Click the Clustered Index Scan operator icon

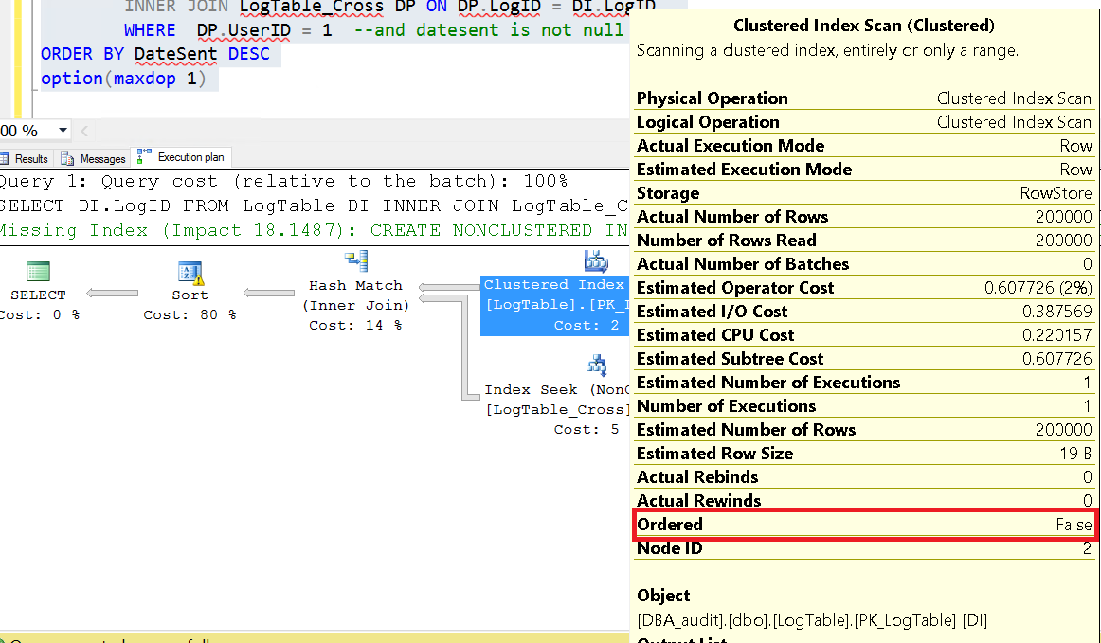click(x=595, y=259)
